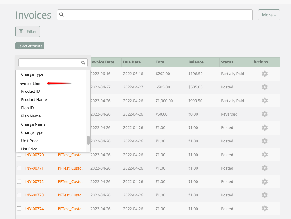The height and width of the screenshot is (219, 291).
Task: Focus the attribute search input field
Action: pos(53,63)
